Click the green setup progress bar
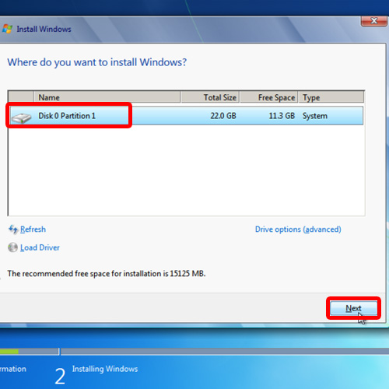This screenshot has height=389, width=389. (9, 352)
